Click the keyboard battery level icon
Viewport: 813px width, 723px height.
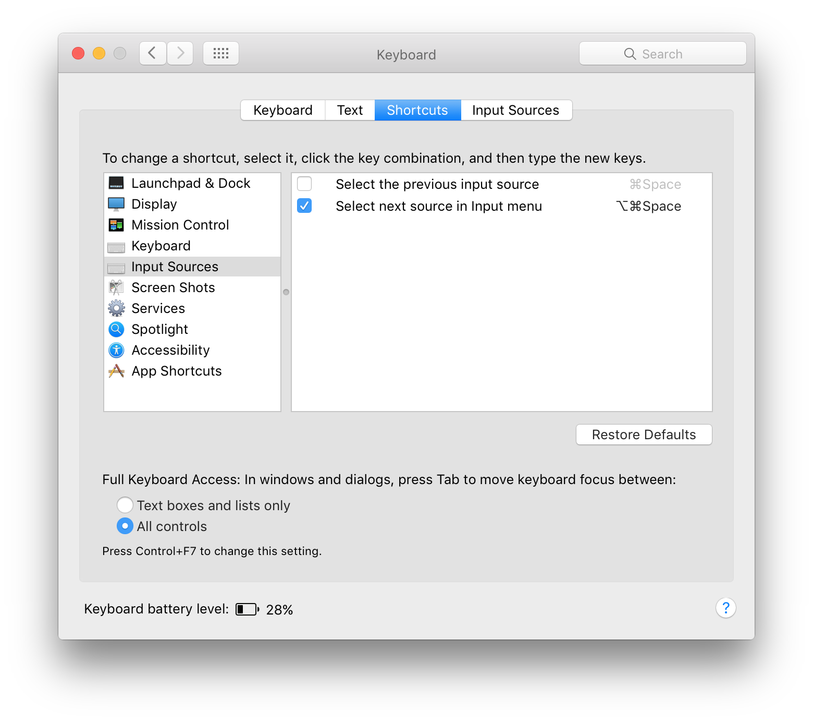pyautogui.click(x=247, y=609)
